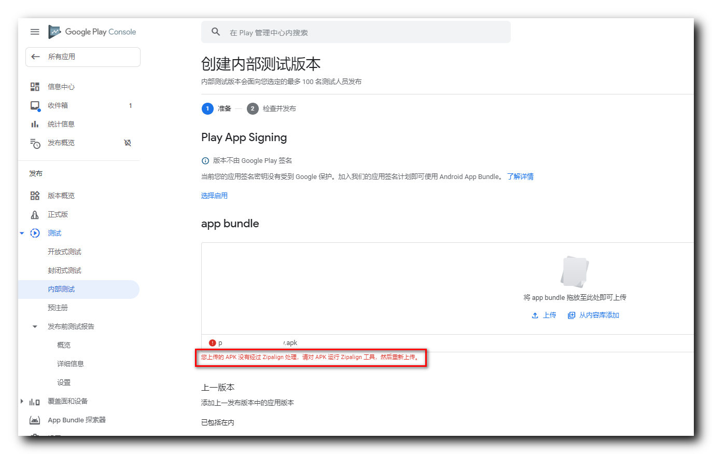Open the 收件箱 menu item
712x454 pixels.
[58, 105]
